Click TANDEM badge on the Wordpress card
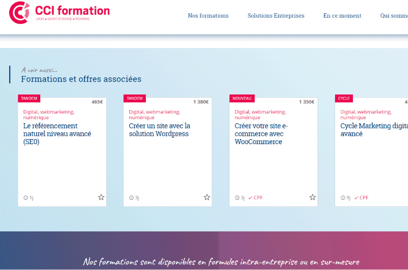The width and height of the screenshot is (408, 270). 135,98
